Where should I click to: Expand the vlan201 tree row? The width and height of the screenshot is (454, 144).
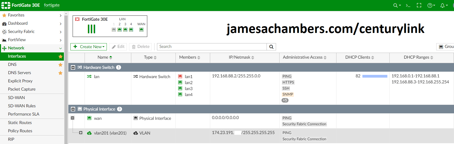[x=81, y=133]
